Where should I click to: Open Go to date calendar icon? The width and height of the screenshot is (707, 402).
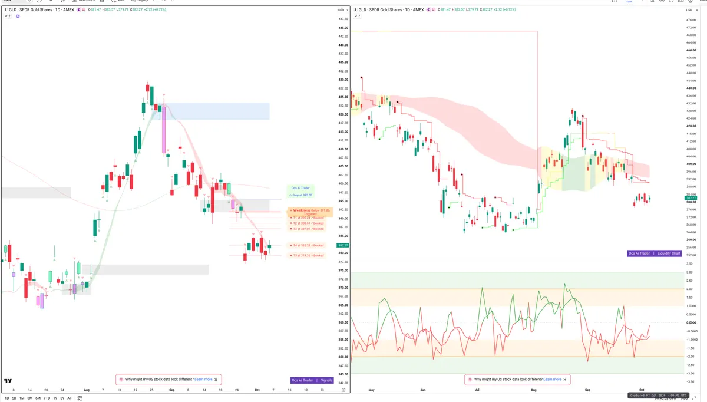click(x=80, y=398)
